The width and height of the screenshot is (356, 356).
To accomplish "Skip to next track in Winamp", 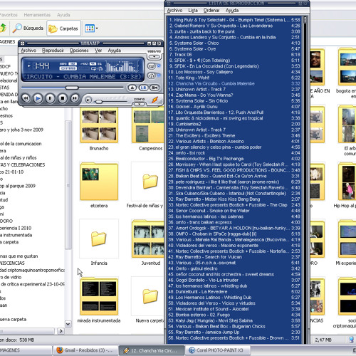I will 75,98.
